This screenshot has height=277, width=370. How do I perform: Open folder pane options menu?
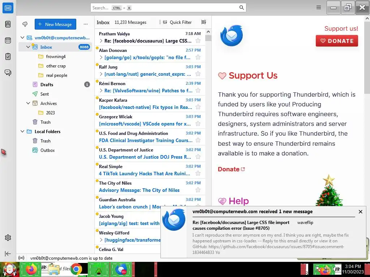86,24
